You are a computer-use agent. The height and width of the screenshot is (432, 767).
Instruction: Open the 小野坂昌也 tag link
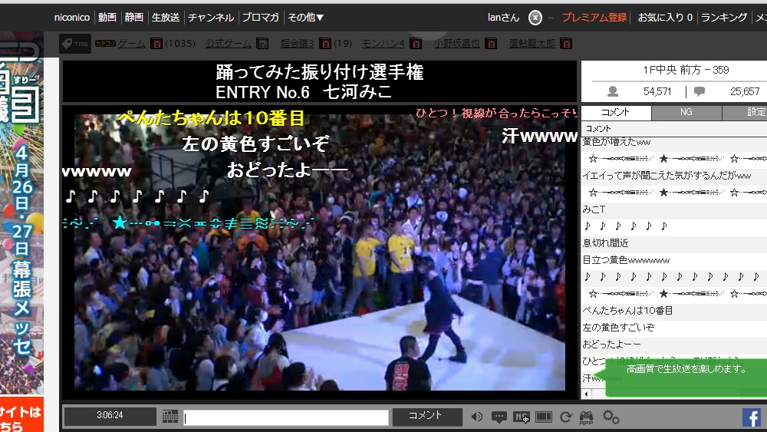[x=457, y=44]
